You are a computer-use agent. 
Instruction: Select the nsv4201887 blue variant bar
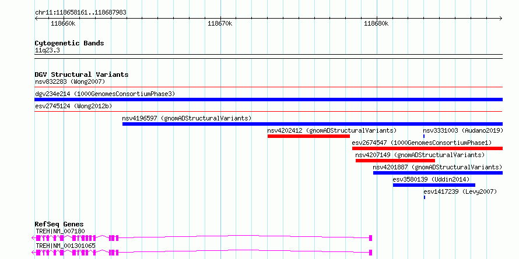(438, 173)
